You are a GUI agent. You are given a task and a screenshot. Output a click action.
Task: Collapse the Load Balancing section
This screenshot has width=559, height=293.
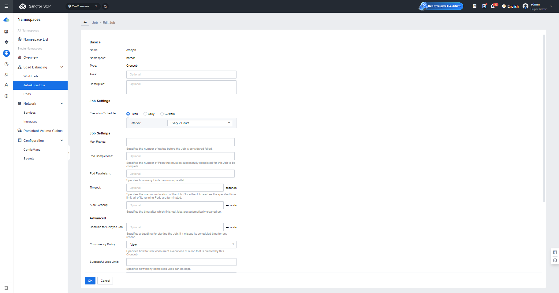62,67
